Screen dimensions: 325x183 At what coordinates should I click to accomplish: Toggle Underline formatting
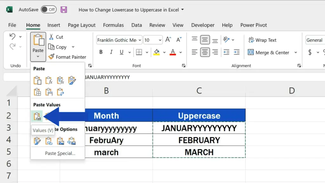coord(122,52)
